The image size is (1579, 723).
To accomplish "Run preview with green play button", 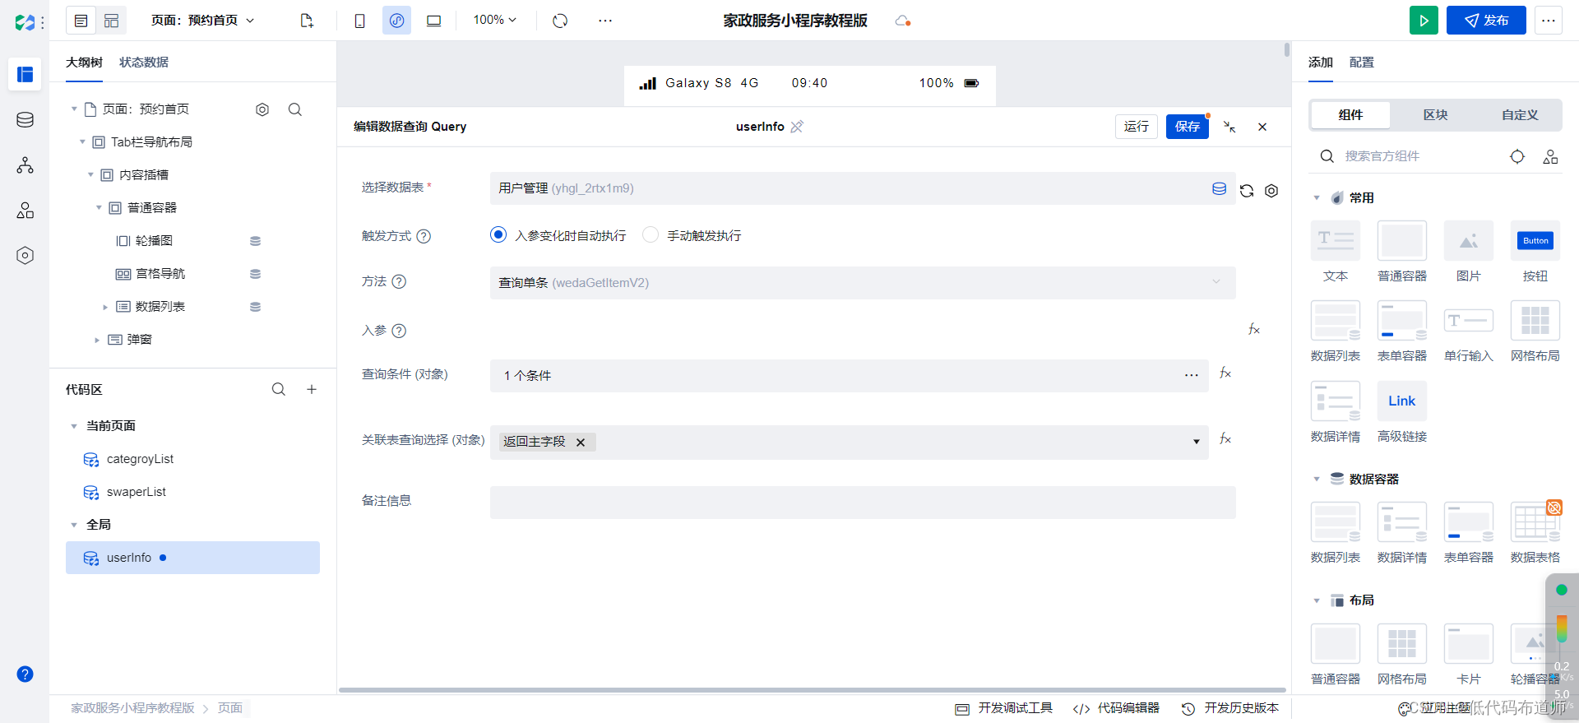I will tap(1424, 21).
